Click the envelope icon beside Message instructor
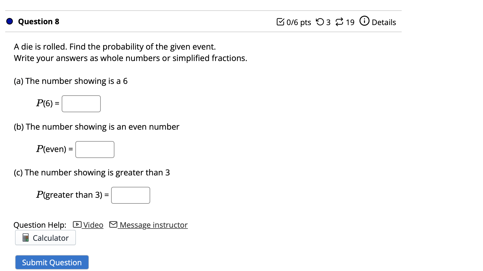483x271 pixels. pyautogui.click(x=113, y=225)
